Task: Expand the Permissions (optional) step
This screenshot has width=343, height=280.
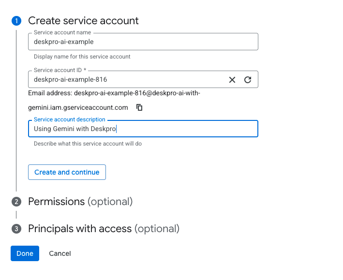Action: coord(80,202)
